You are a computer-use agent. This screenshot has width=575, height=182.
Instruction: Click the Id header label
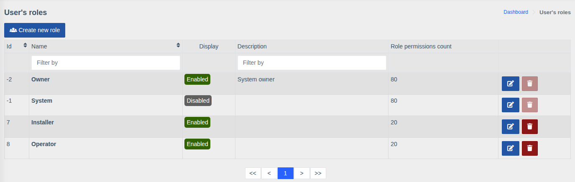(x=9, y=46)
